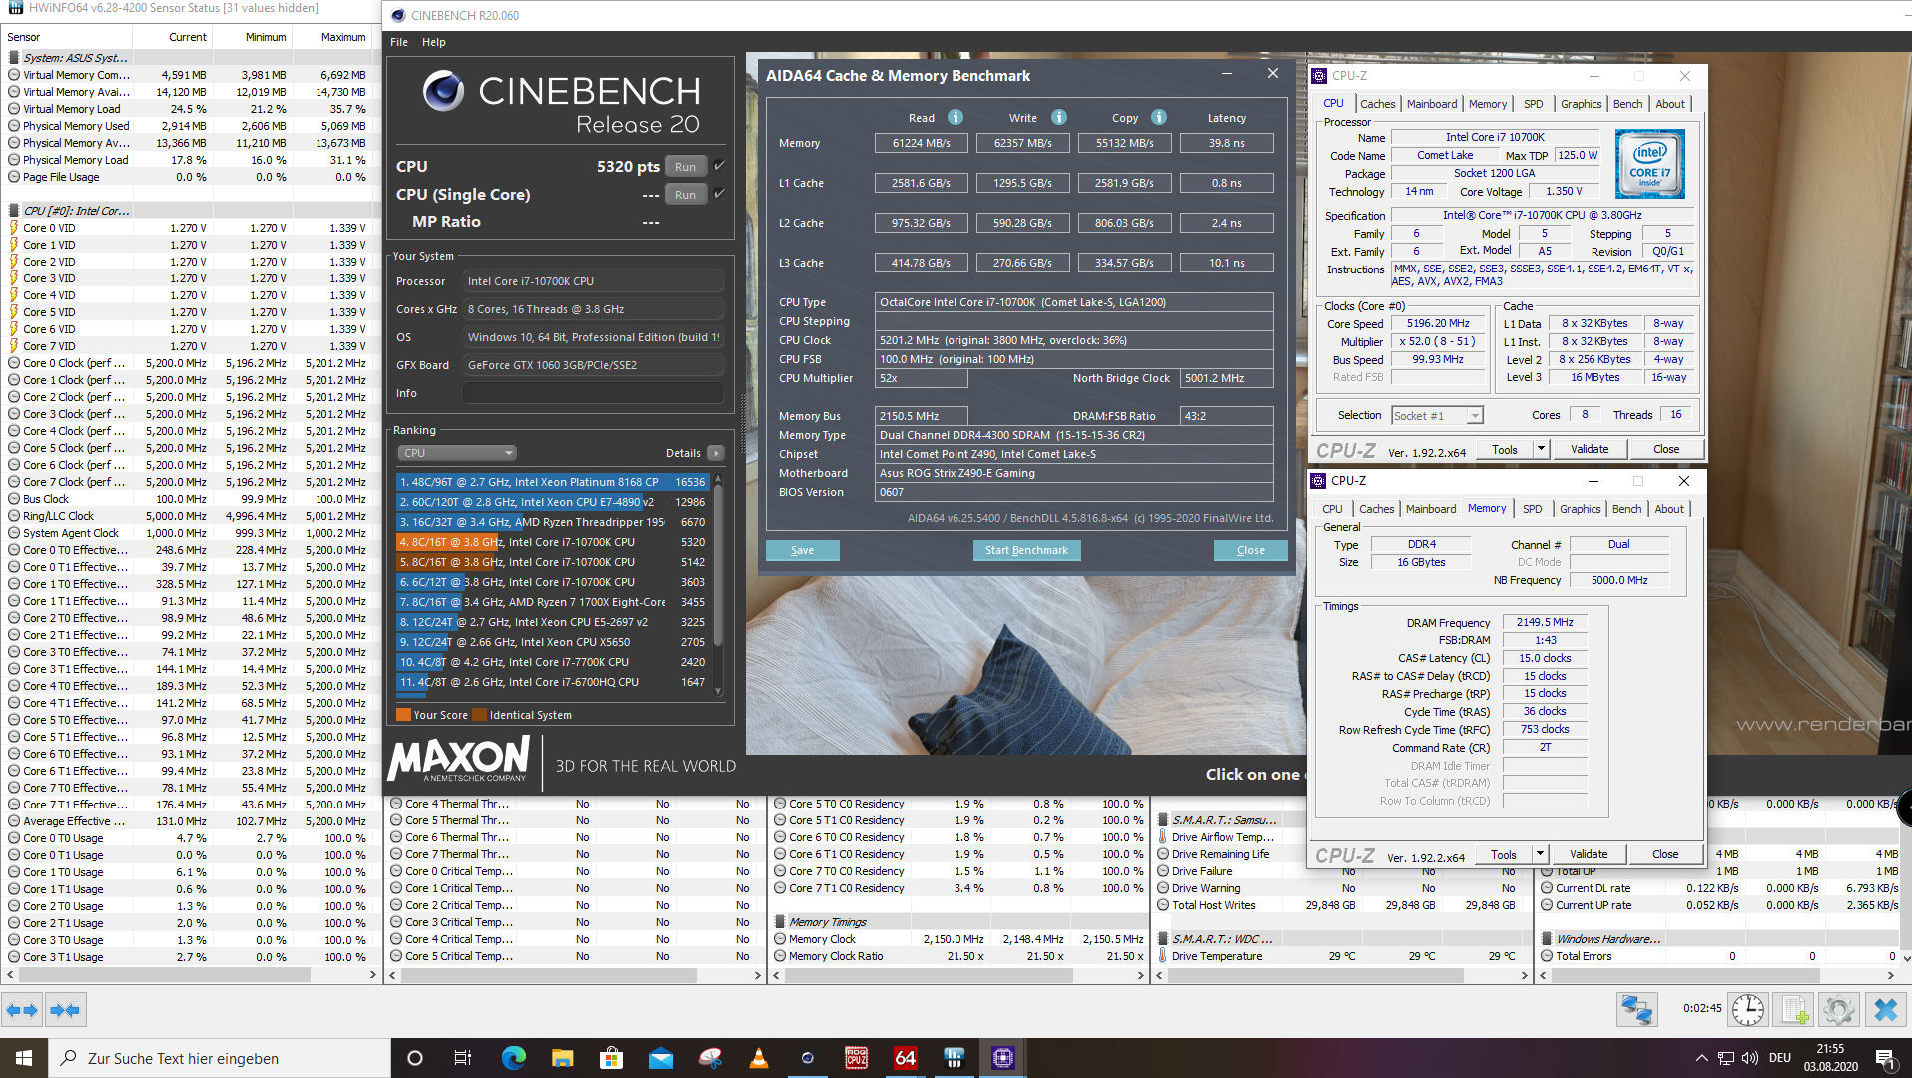Viewport: 1912px width, 1078px height.
Task: Click the volume speaker tray icon
Action: pyautogui.click(x=1749, y=1058)
